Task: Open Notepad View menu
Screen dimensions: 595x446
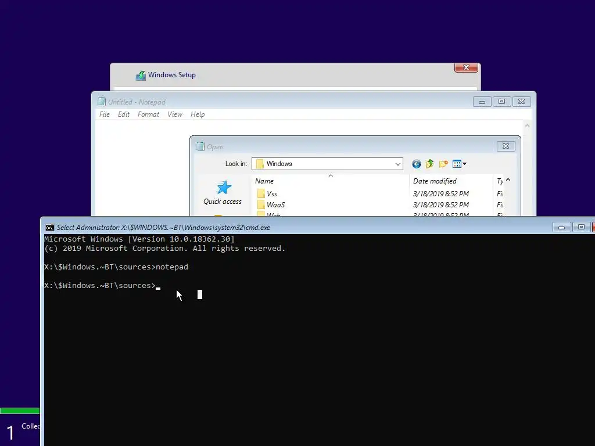Action: pyautogui.click(x=175, y=114)
